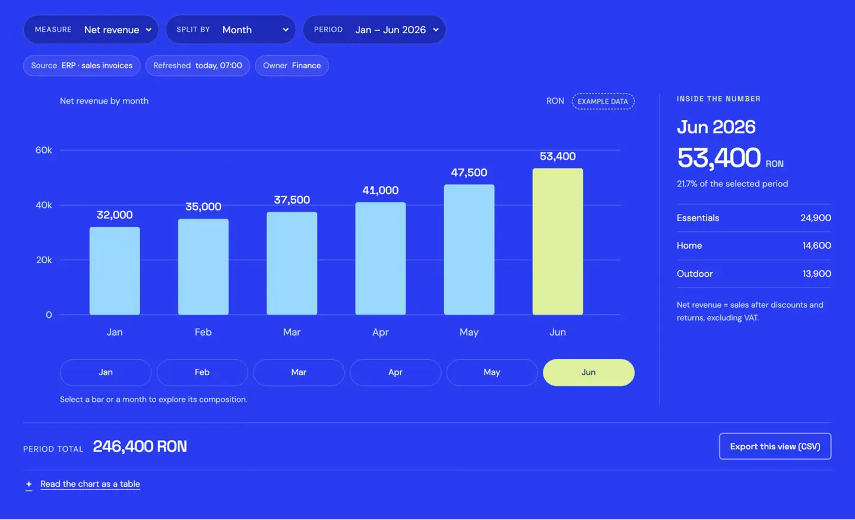Image resolution: width=855 pixels, height=520 pixels.
Task: Click the highlighted Jun bar labeled 53,400
Action: tap(558, 241)
